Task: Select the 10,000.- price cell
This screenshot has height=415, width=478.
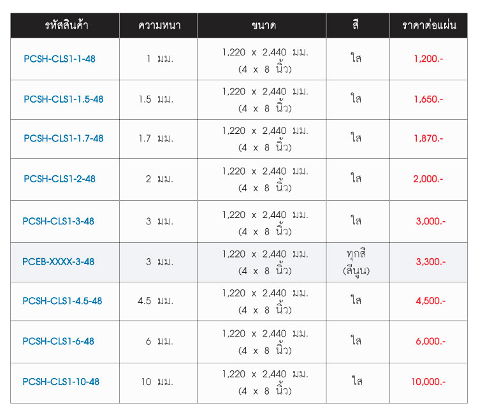Action: (429, 383)
